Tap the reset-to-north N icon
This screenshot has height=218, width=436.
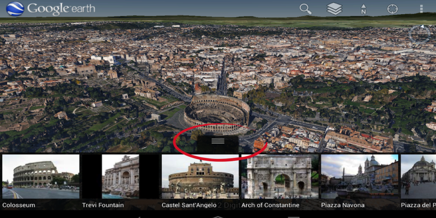coord(364,9)
